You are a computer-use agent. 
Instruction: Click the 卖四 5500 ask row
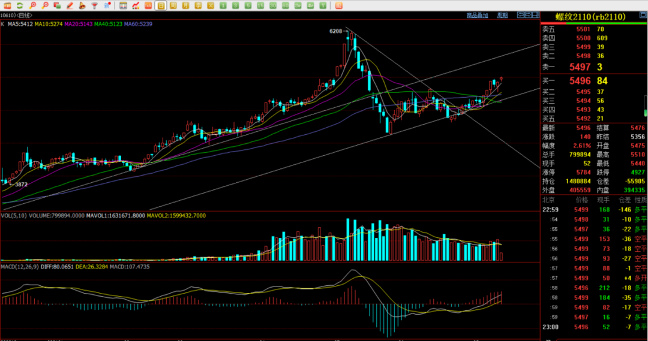[593, 38]
